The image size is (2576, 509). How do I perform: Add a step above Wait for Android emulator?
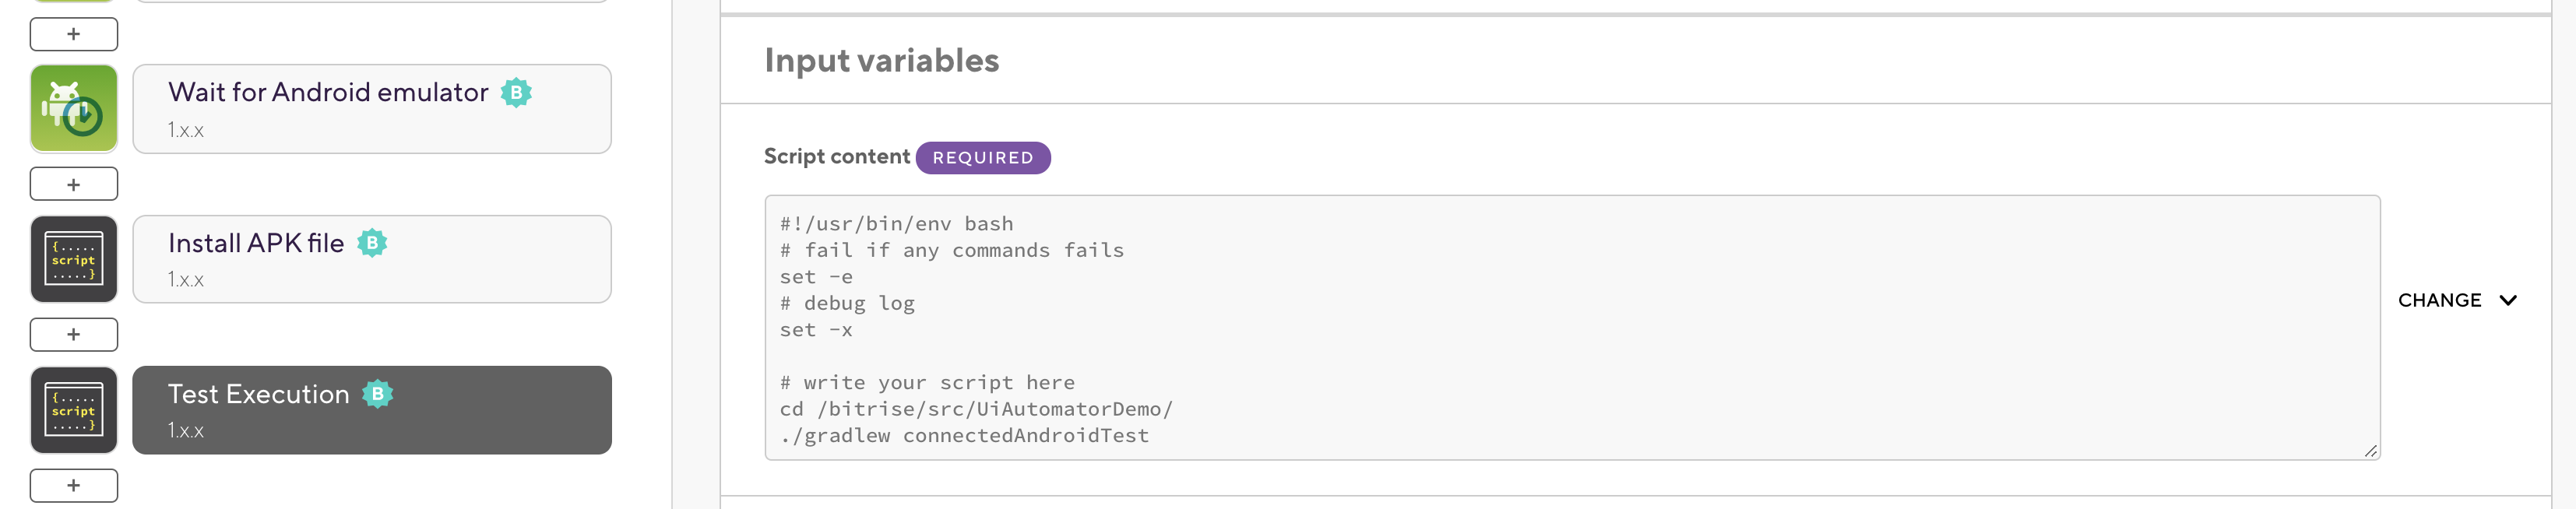74,34
